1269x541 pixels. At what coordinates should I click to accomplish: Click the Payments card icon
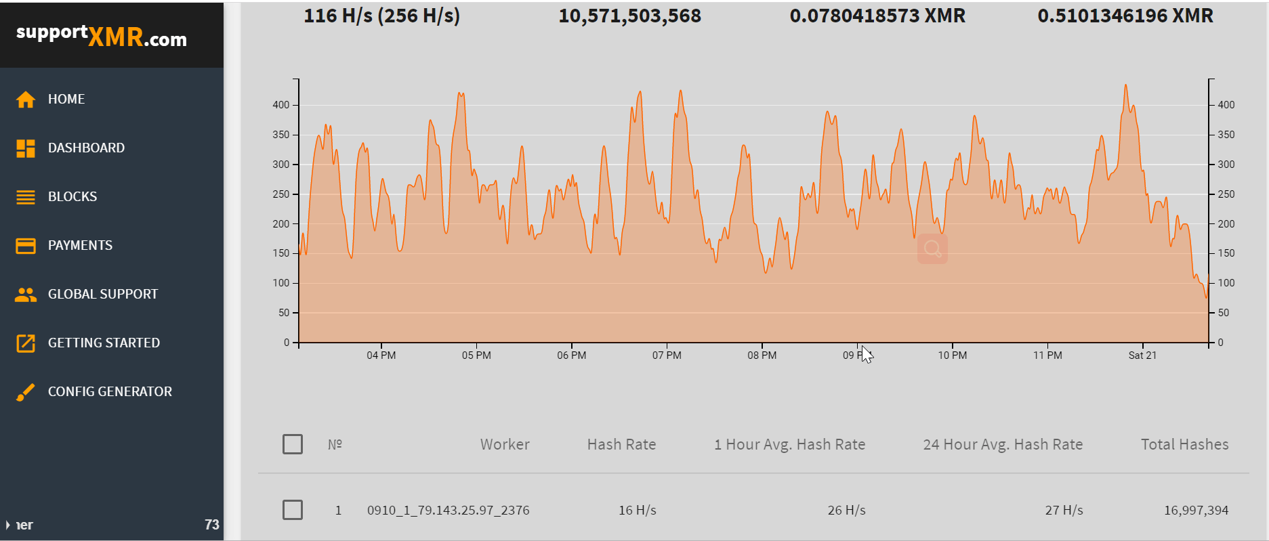26,246
